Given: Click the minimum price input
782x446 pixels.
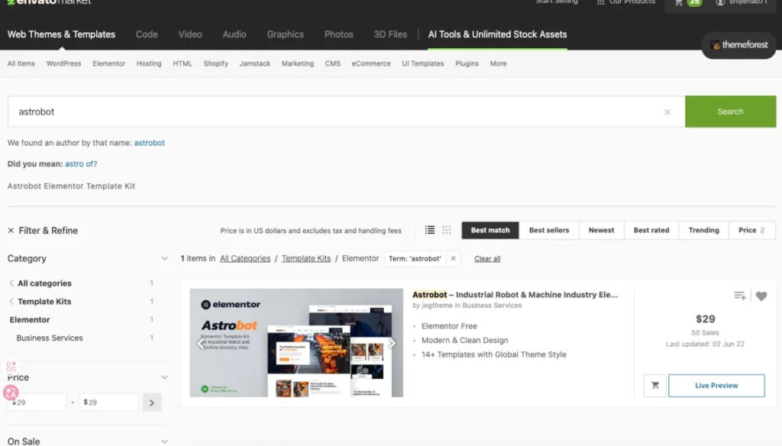Looking at the screenshot, I should click(x=37, y=402).
